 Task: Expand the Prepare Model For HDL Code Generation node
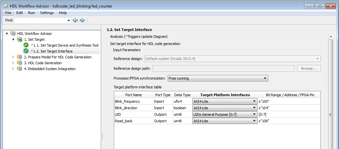click(x=13, y=57)
